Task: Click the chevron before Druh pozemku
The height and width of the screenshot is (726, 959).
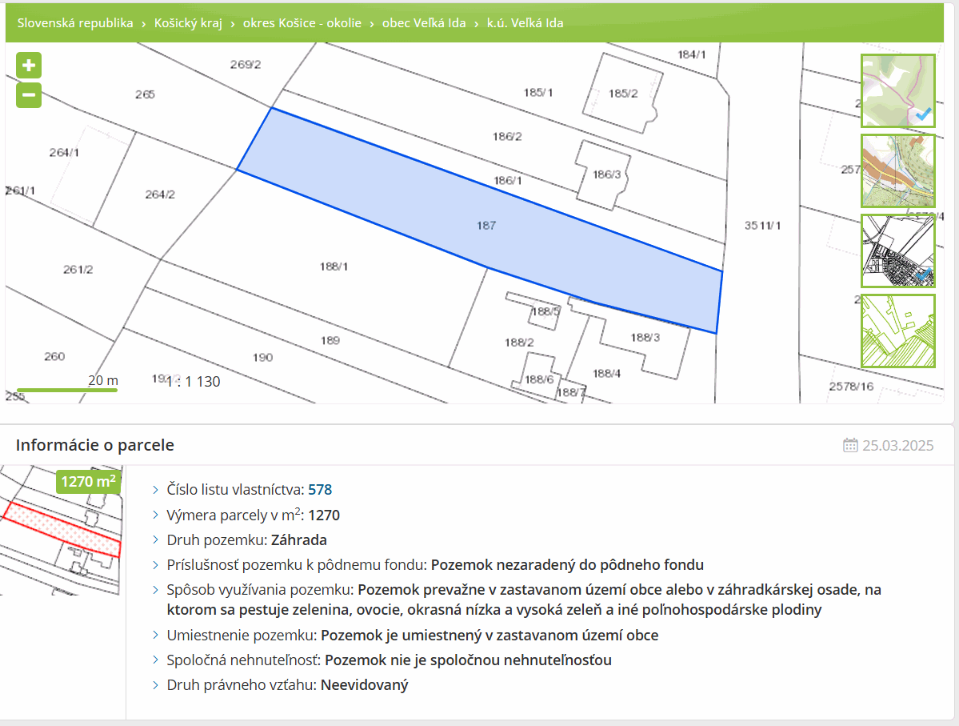Action: click(156, 540)
